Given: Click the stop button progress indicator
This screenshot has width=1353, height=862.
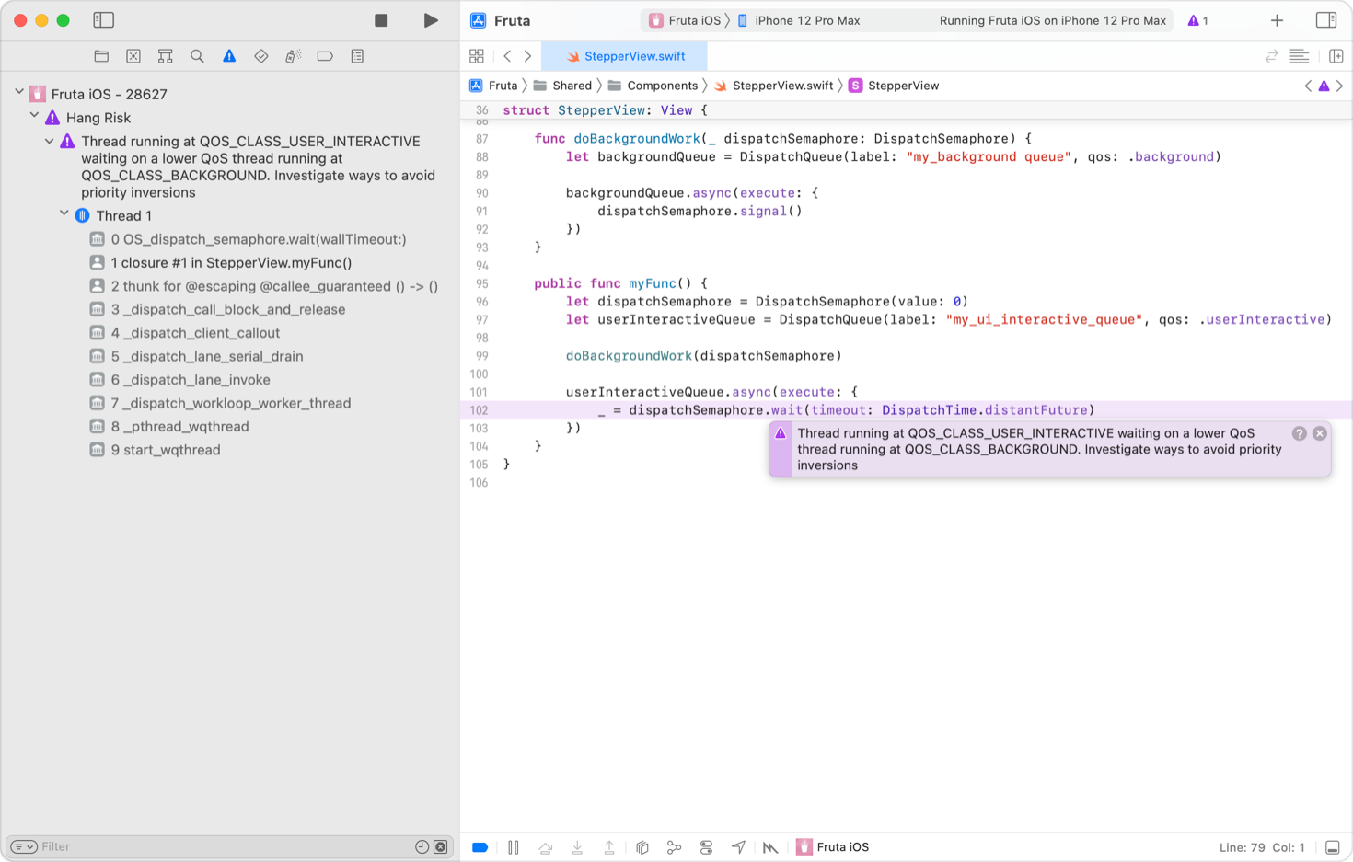Looking at the screenshot, I should (379, 19).
